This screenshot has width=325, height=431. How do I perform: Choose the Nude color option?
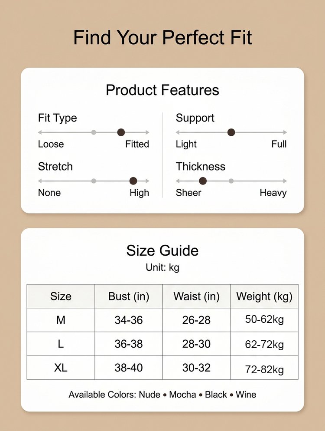(149, 395)
